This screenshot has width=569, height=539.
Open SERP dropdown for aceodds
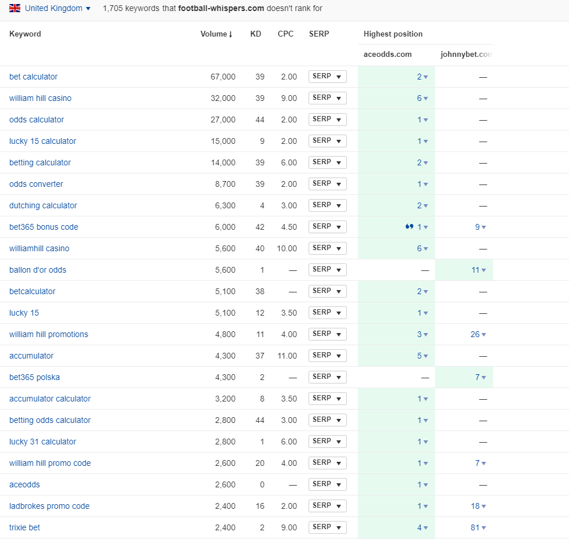tap(327, 484)
